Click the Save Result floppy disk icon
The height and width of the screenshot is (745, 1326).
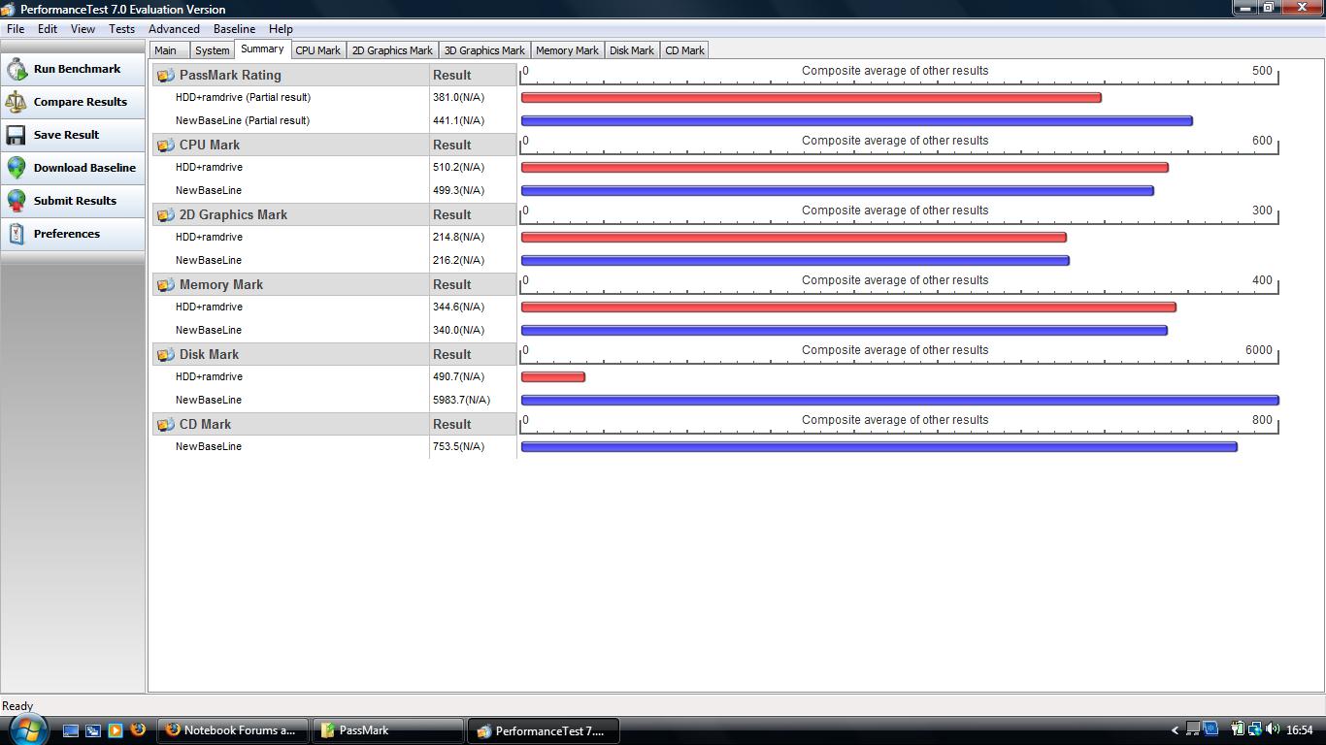click(17, 135)
